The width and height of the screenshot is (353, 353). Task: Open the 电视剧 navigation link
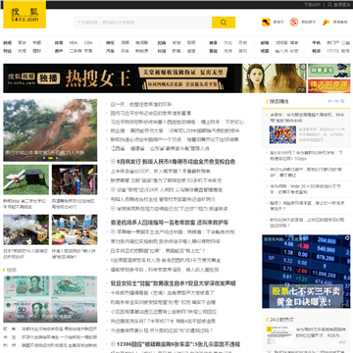click(x=141, y=43)
